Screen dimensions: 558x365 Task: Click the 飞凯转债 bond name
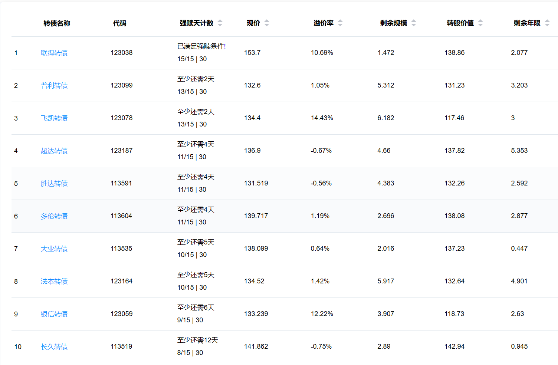point(54,118)
